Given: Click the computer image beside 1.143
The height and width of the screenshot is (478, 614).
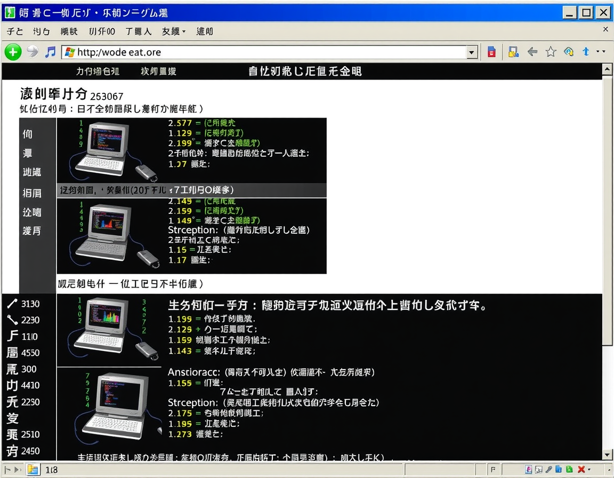Looking at the screenshot, I should [x=114, y=329].
